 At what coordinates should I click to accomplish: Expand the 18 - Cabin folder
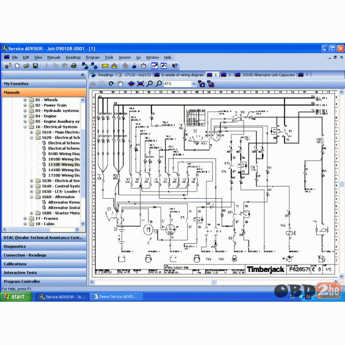(x=25, y=224)
